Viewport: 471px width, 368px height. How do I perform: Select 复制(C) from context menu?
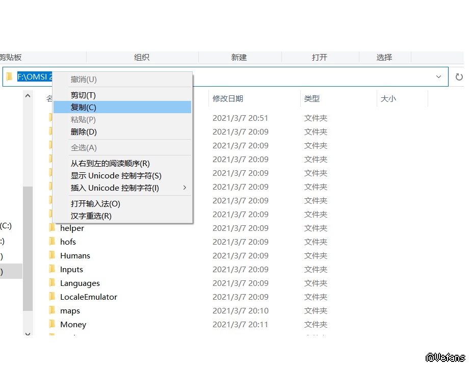click(84, 107)
